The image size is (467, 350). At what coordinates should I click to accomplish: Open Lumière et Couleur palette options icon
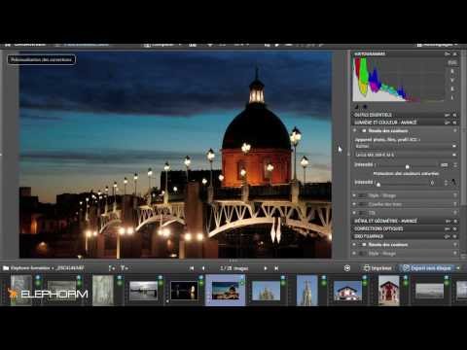click(x=448, y=122)
